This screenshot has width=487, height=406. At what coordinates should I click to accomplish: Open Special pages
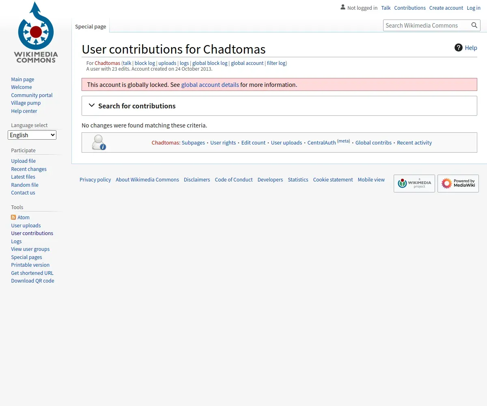tap(26, 257)
